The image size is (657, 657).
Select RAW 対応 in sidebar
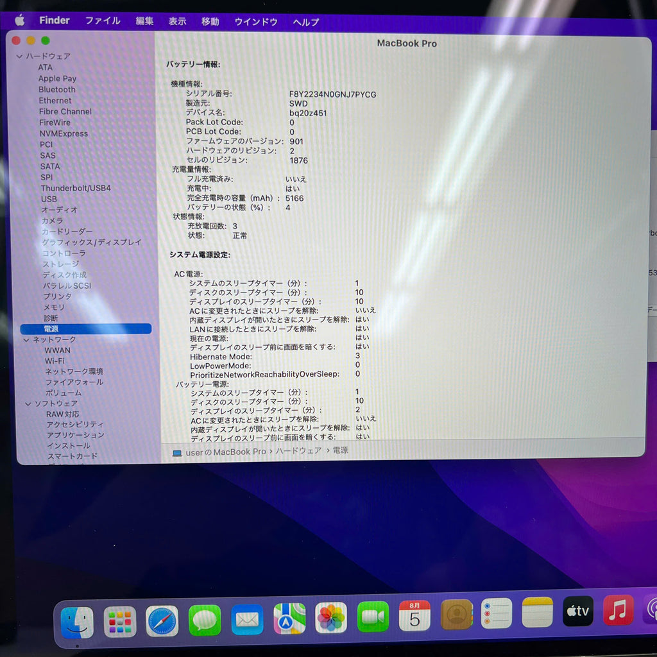click(62, 414)
